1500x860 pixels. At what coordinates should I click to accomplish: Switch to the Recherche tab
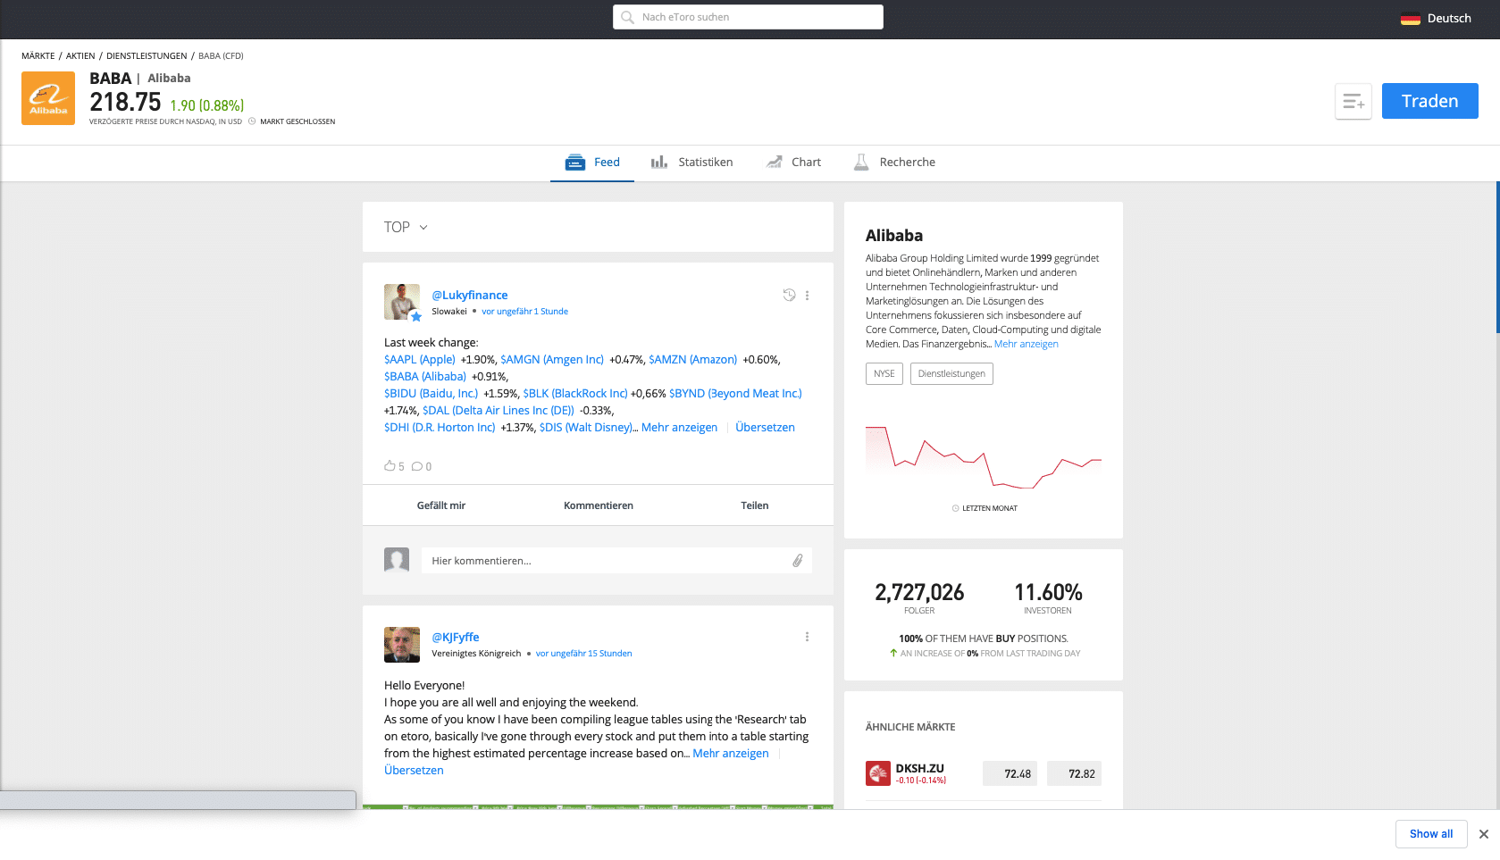point(894,162)
